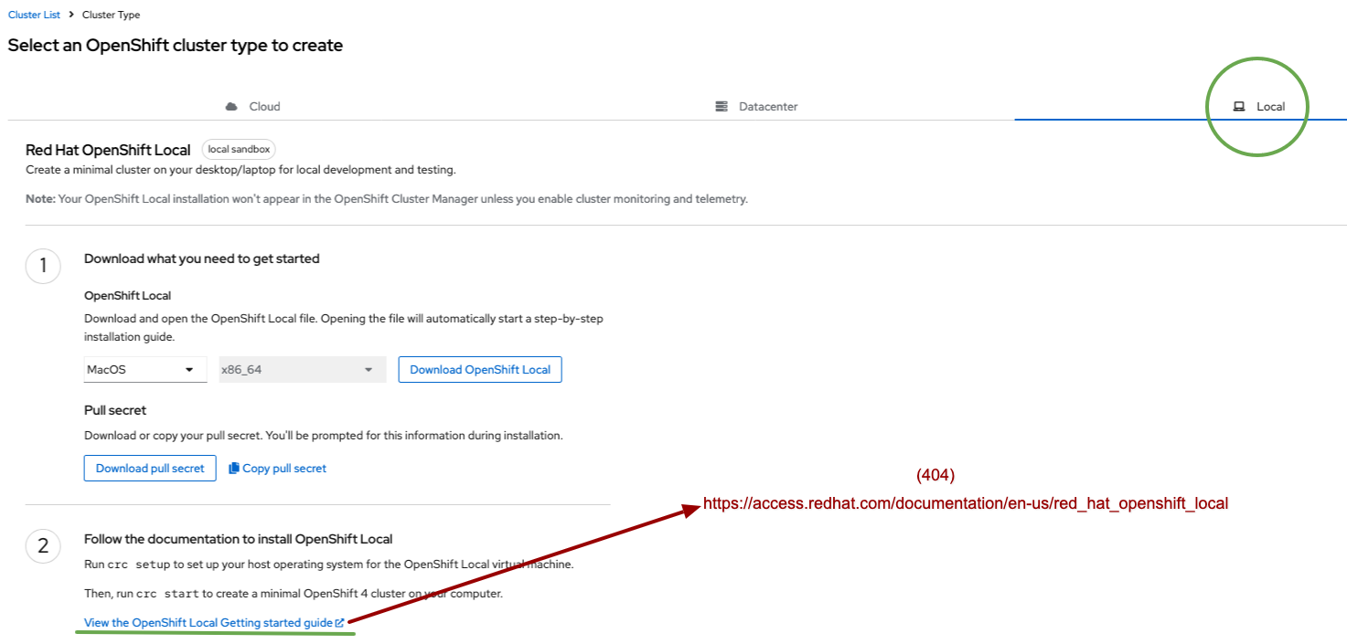This screenshot has height=644, width=1347.
Task: Click the Download pull secret button
Action: click(150, 469)
